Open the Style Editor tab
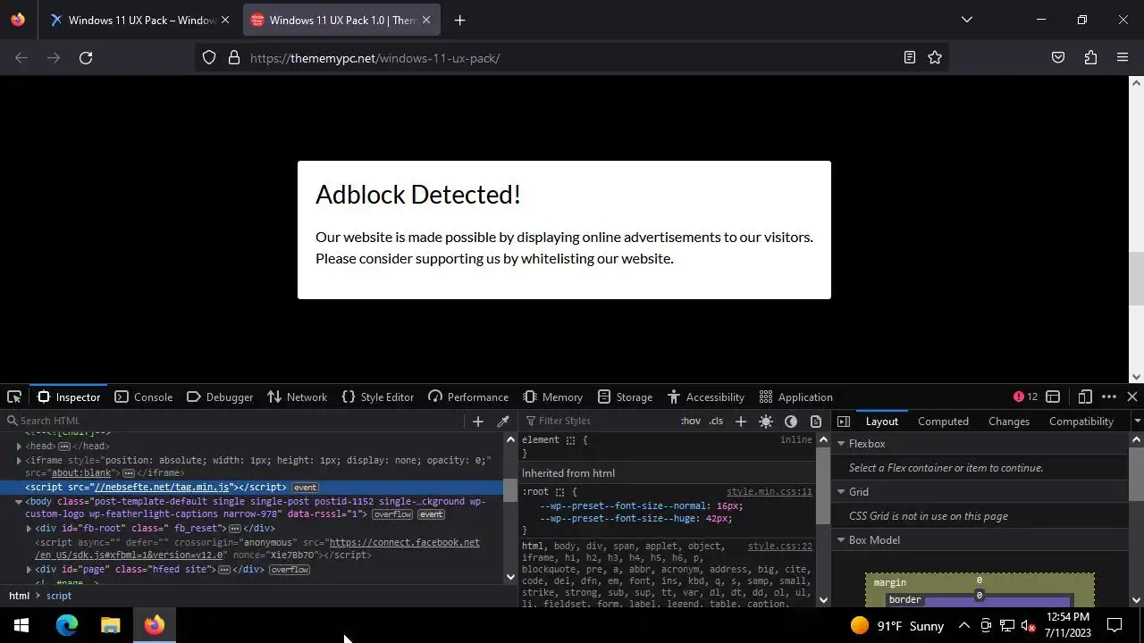 [378, 397]
